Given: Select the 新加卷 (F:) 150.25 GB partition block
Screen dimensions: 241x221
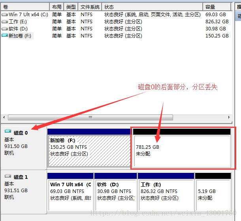Looking at the screenshot, I should pyautogui.click(x=90, y=148).
